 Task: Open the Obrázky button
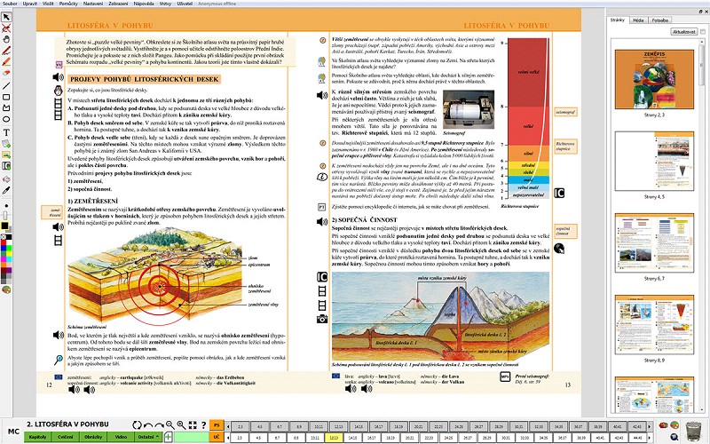click(x=93, y=437)
